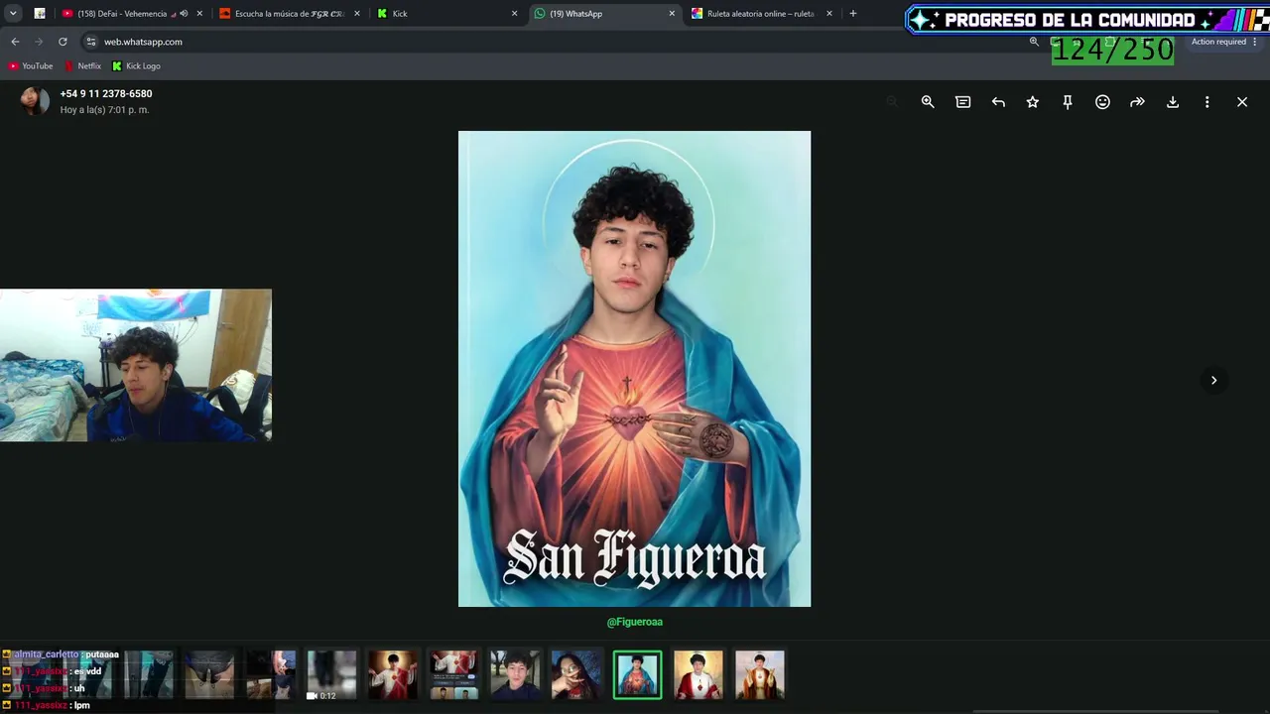
Task: Open thumbnail right of the 0:12 video
Action: pyautogui.click(x=393, y=675)
